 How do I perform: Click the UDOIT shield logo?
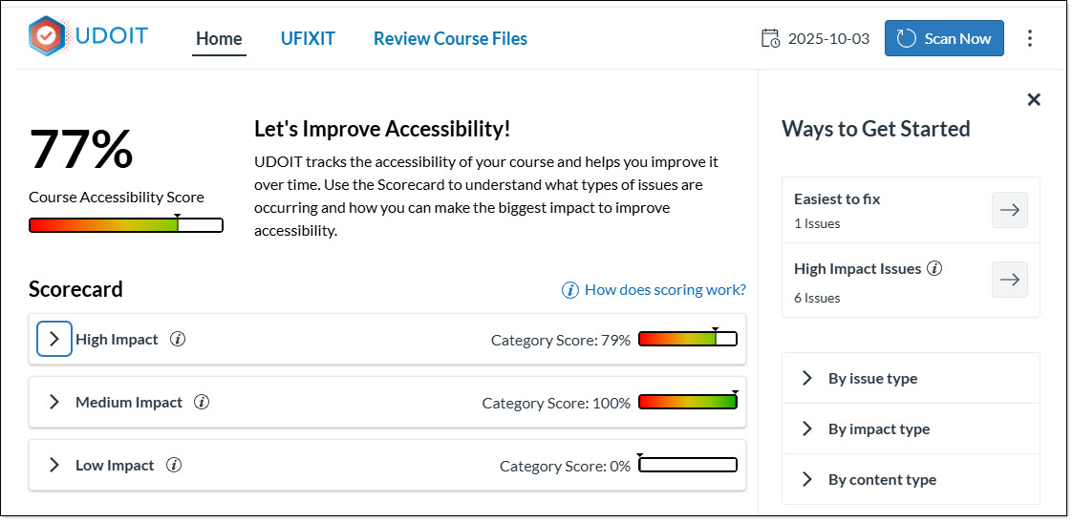pyautogui.click(x=47, y=36)
